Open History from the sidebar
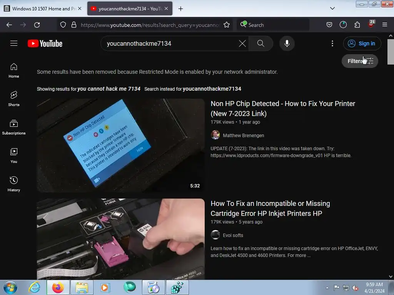 pos(14,184)
